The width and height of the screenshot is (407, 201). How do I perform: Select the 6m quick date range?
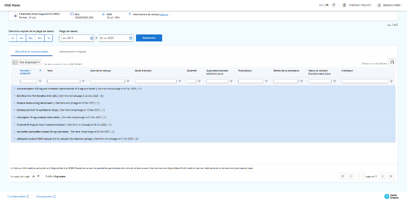(x=40, y=38)
